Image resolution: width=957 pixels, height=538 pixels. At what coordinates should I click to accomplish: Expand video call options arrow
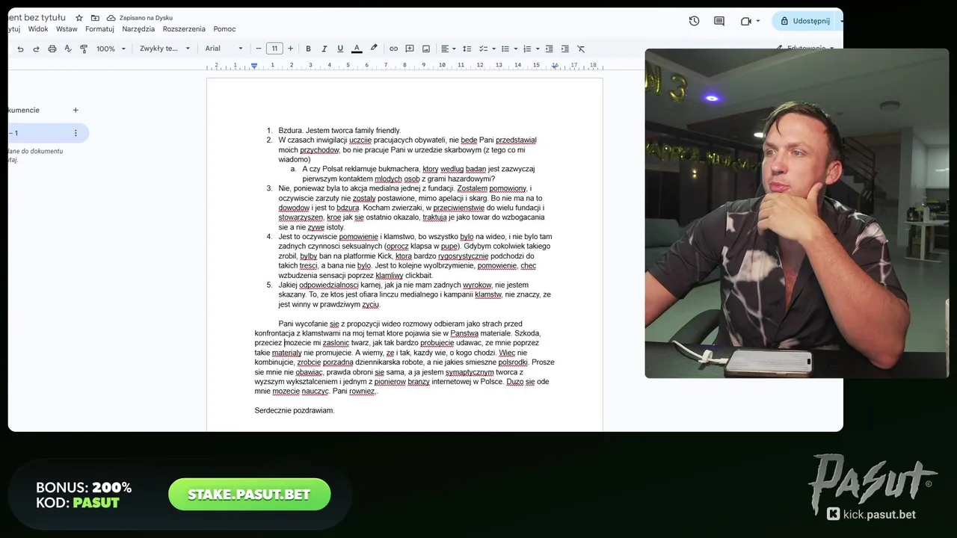click(x=758, y=21)
